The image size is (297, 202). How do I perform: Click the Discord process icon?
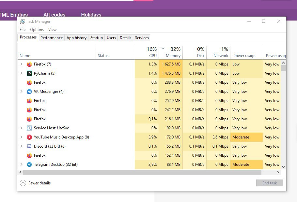click(29, 146)
